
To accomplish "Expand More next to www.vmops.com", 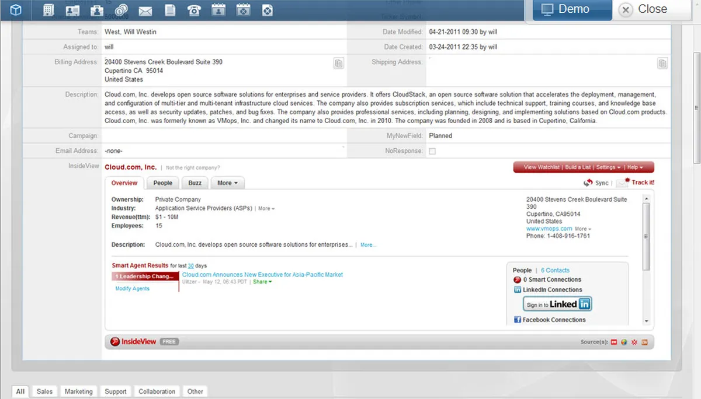I will point(583,229).
